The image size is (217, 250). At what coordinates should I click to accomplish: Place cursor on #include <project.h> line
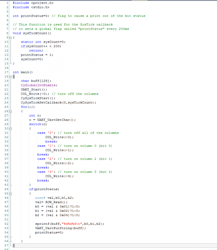coord(33,3)
